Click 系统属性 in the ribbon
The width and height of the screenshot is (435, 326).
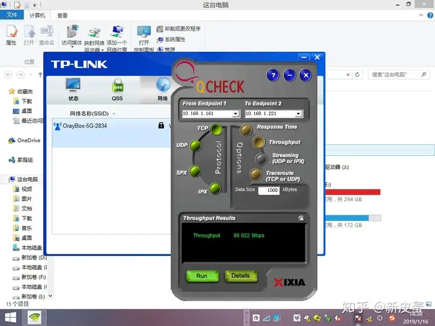pyautogui.click(x=171, y=39)
